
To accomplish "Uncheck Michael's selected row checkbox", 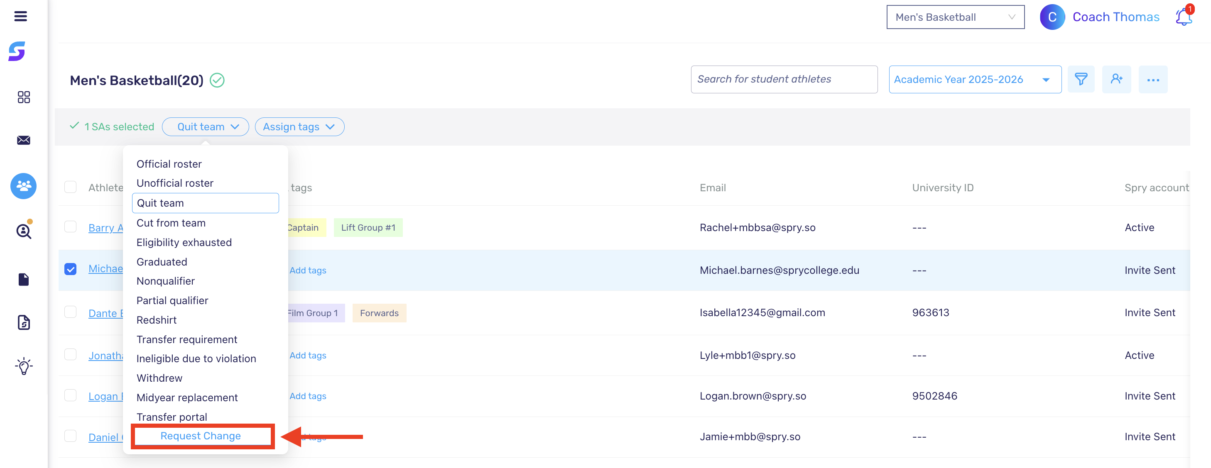I will tap(71, 269).
